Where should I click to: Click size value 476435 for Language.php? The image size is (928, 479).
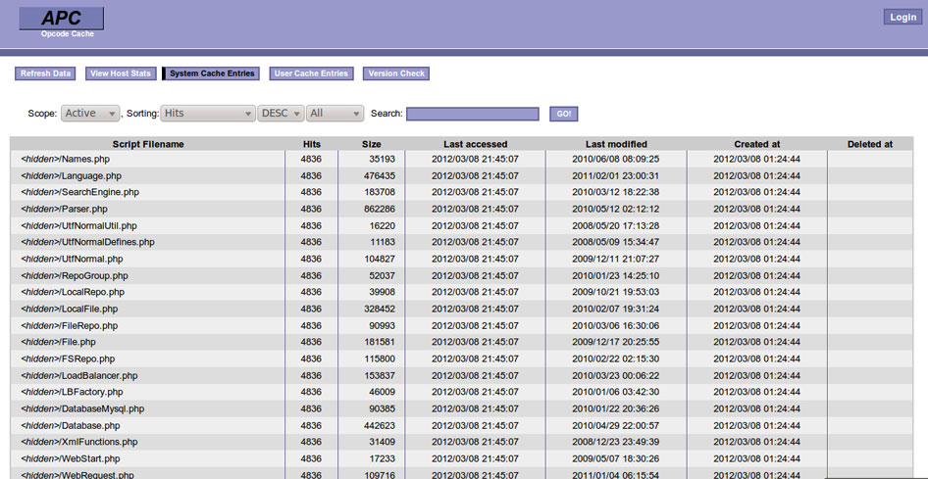point(380,175)
